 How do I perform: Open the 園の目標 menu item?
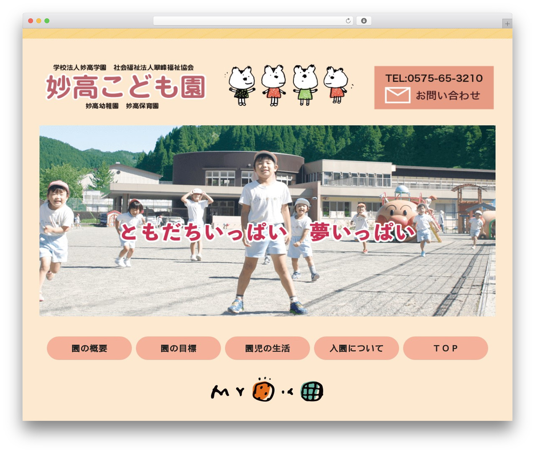(x=178, y=348)
